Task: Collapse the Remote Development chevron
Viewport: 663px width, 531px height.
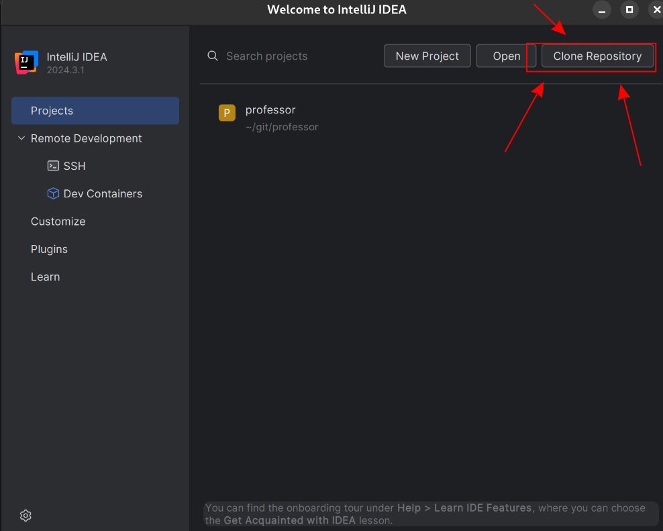Action: point(21,138)
